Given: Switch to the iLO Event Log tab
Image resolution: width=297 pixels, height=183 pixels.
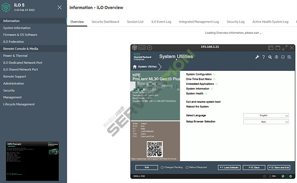Looking at the screenshot, I should pyautogui.click(x=161, y=22).
